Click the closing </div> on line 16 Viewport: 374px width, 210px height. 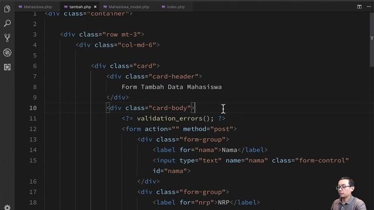point(148,181)
